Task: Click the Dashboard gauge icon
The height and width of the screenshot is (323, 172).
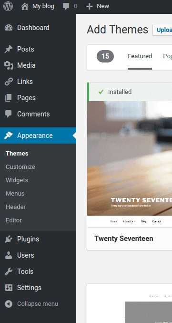Action: (9, 28)
